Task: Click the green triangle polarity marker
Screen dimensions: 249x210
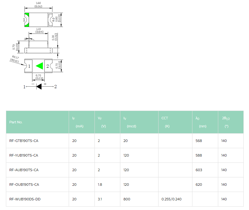Action: [x=39, y=66]
